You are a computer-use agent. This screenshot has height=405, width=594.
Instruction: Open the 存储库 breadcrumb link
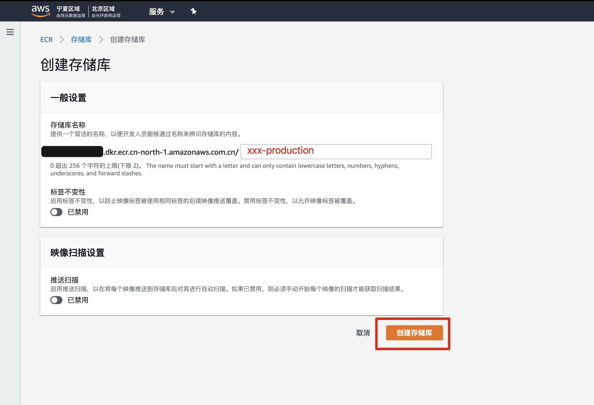[x=81, y=39]
